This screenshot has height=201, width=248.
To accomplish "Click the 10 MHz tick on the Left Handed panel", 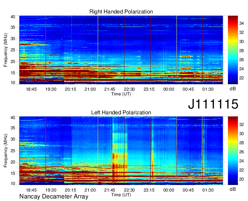I will [x=13, y=184].
